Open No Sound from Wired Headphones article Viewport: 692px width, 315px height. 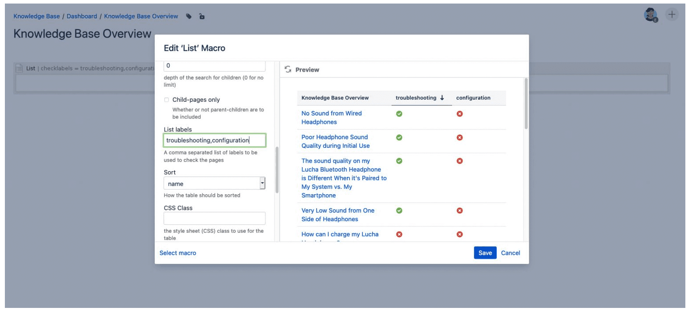(x=331, y=118)
